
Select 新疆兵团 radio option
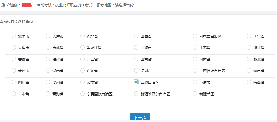tap(195, 94)
